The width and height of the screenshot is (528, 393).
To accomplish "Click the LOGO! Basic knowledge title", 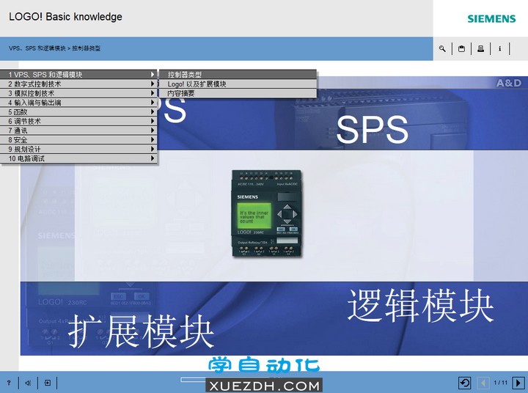I will pyautogui.click(x=65, y=17).
